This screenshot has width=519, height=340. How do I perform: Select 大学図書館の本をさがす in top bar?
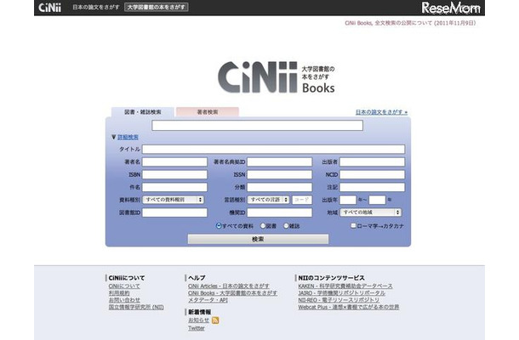coord(157,8)
